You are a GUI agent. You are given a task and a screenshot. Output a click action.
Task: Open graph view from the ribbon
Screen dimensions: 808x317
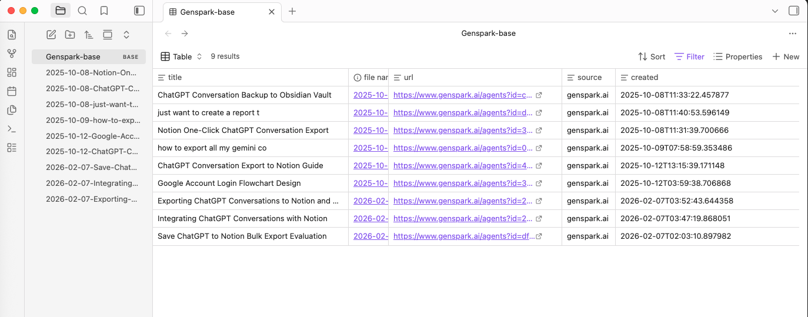coord(12,54)
